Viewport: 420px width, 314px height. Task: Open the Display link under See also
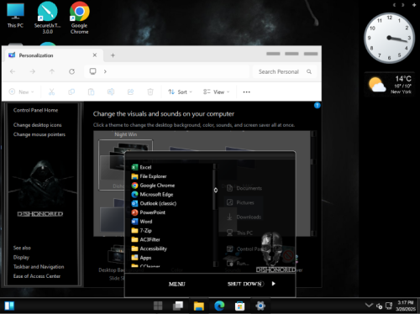click(21, 257)
